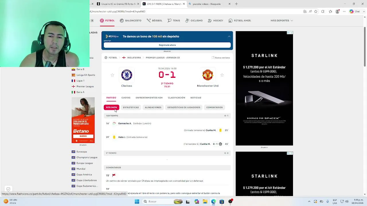Click player name Hato J.
The width and height of the screenshot is (367, 206).
[122, 137]
